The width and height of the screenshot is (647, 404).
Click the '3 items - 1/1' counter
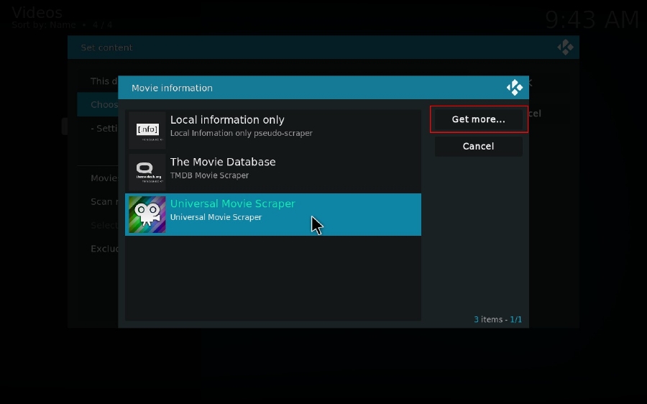tap(497, 319)
